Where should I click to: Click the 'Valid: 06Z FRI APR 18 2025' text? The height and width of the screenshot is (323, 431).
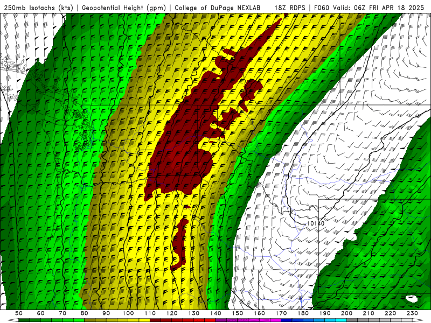(x=379, y=8)
